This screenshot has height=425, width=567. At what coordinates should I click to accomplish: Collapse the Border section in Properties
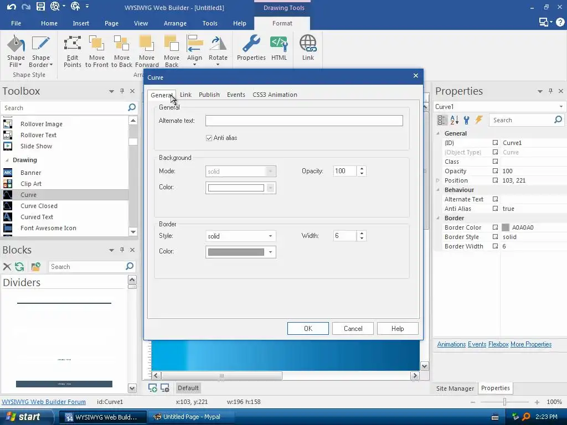point(438,218)
